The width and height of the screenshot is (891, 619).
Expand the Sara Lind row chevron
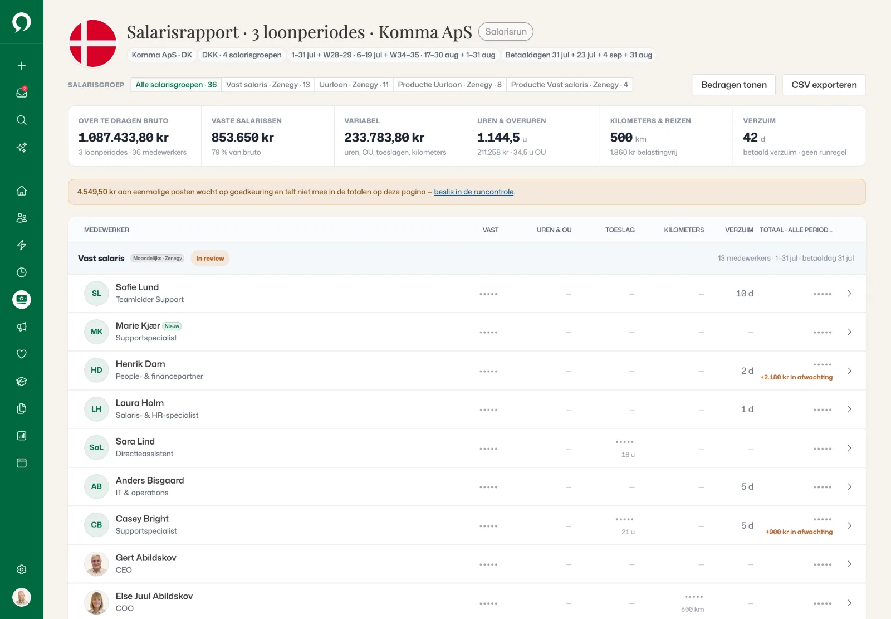849,448
